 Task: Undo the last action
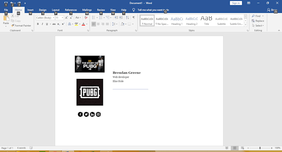(12, 3)
